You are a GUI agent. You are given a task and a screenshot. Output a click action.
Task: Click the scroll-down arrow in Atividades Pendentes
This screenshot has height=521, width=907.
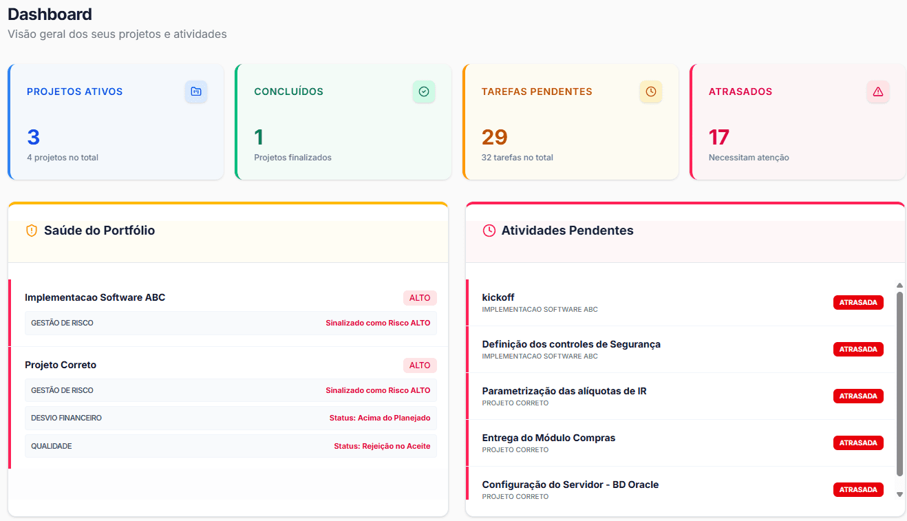pyautogui.click(x=899, y=494)
